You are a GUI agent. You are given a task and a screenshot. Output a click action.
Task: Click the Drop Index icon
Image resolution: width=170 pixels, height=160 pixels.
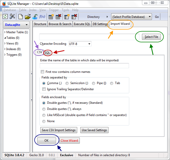pyautogui.click(x=74, y=17)
